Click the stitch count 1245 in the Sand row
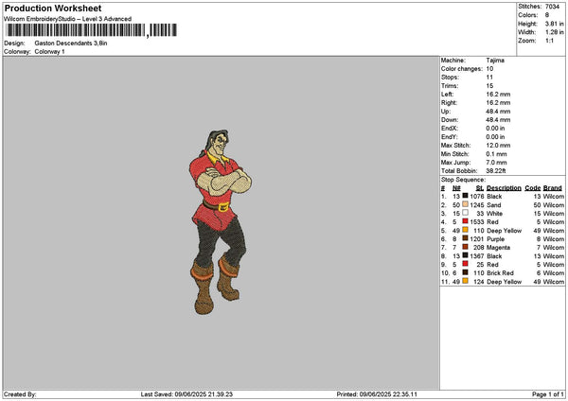 click(x=477, y=205)
